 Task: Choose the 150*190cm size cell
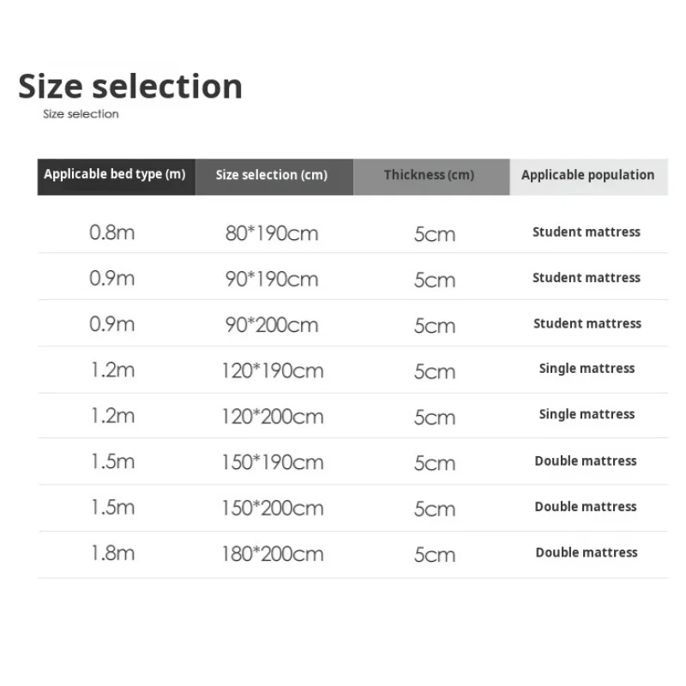click(272, 462)
